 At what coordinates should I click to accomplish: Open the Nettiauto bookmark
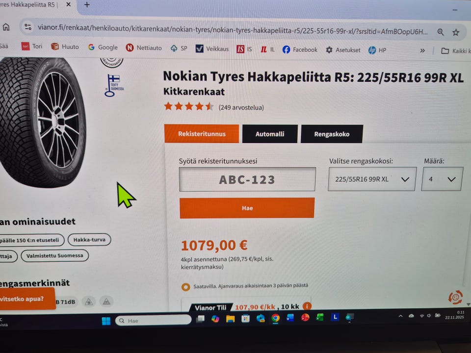pyautogui.click(x=144, y=48)
